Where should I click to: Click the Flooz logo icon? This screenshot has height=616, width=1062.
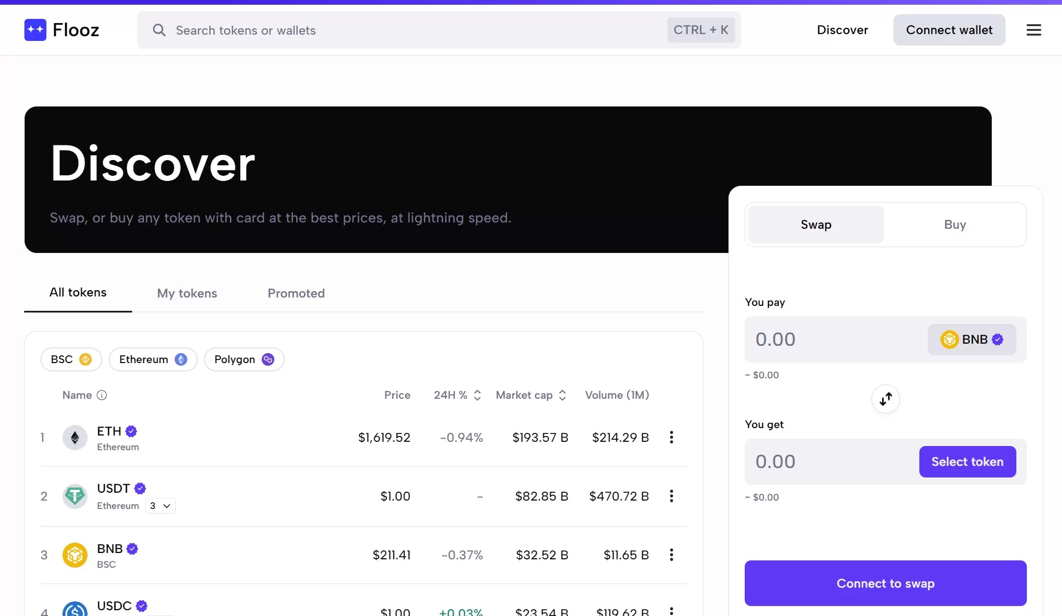coord(35,30)
